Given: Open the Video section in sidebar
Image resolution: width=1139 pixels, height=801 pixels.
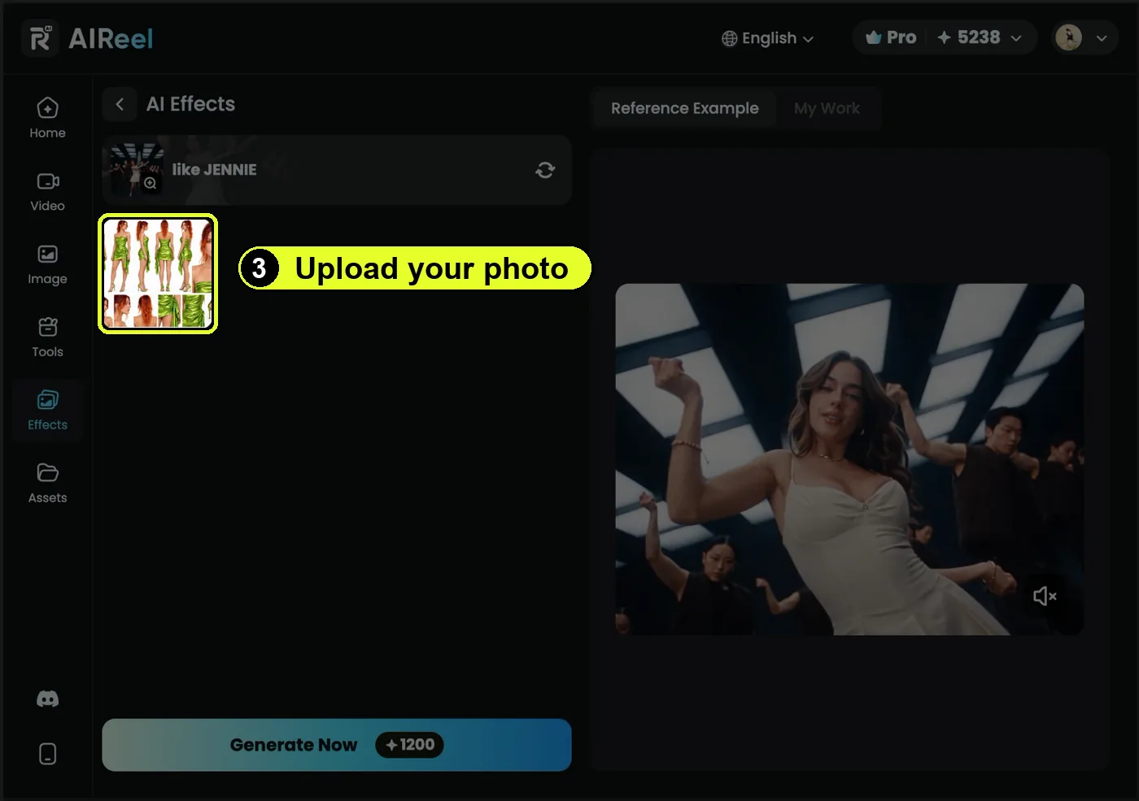Looking at the screenshot, I should point(47,192).
